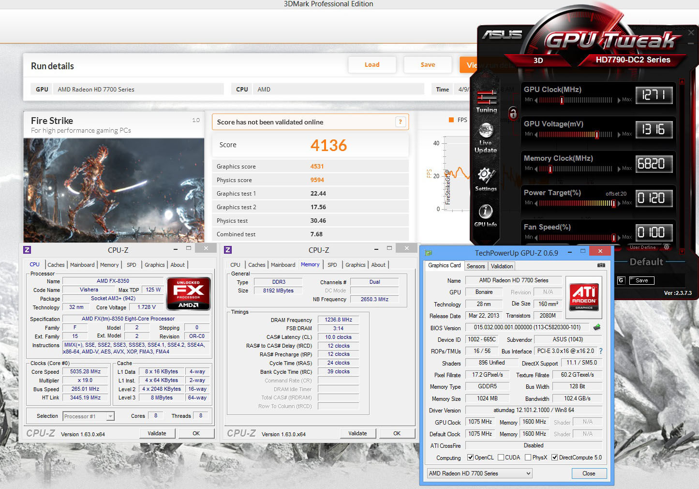
Task: Click the question mark icon in the score validation bar
Action: [400, 122]
